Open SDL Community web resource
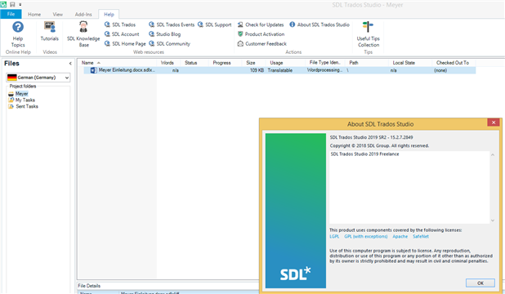The height and width of the screenshot is (294, 505). coord(169,44)
